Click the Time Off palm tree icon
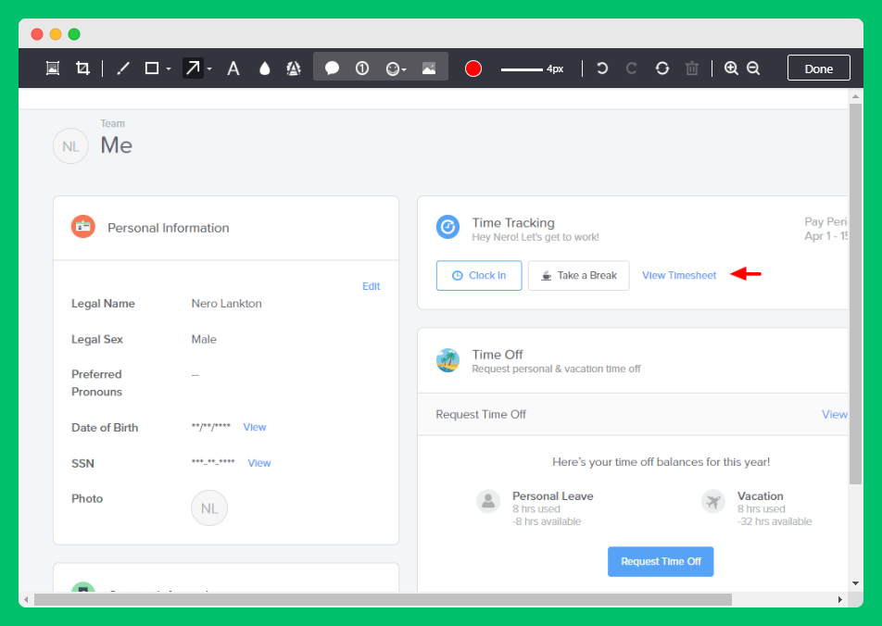The image size is (882, 626). click(447, 360)
